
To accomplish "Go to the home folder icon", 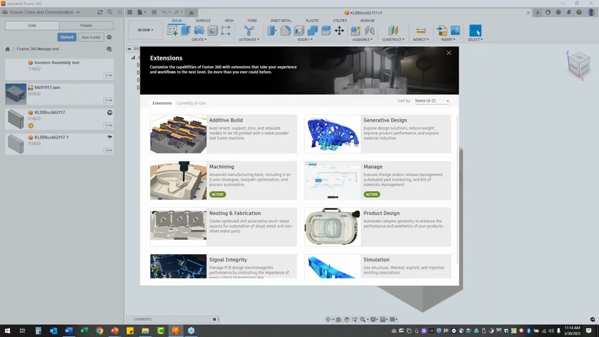I will [7, 49].
